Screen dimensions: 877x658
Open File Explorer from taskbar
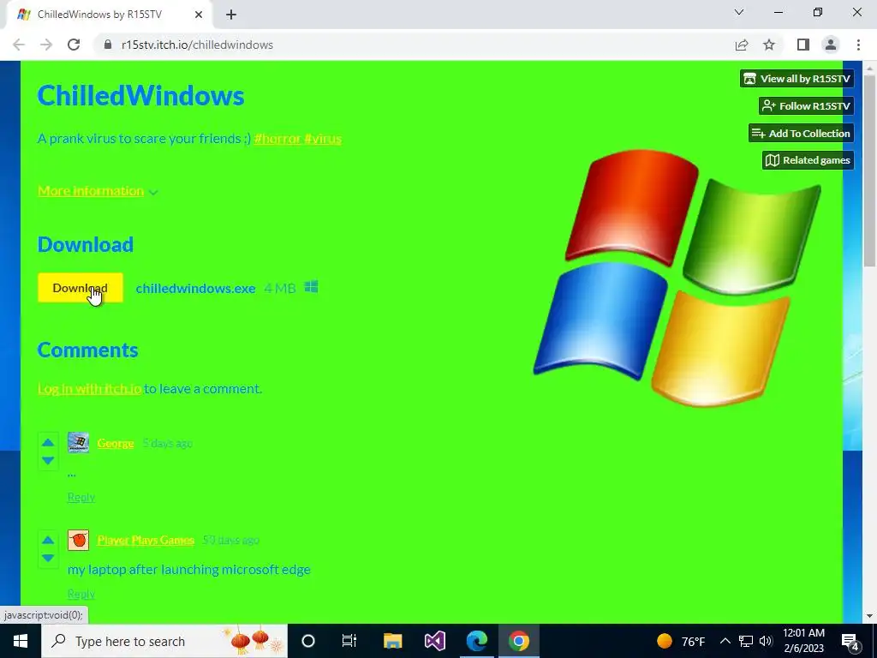[x=392, y=641]
